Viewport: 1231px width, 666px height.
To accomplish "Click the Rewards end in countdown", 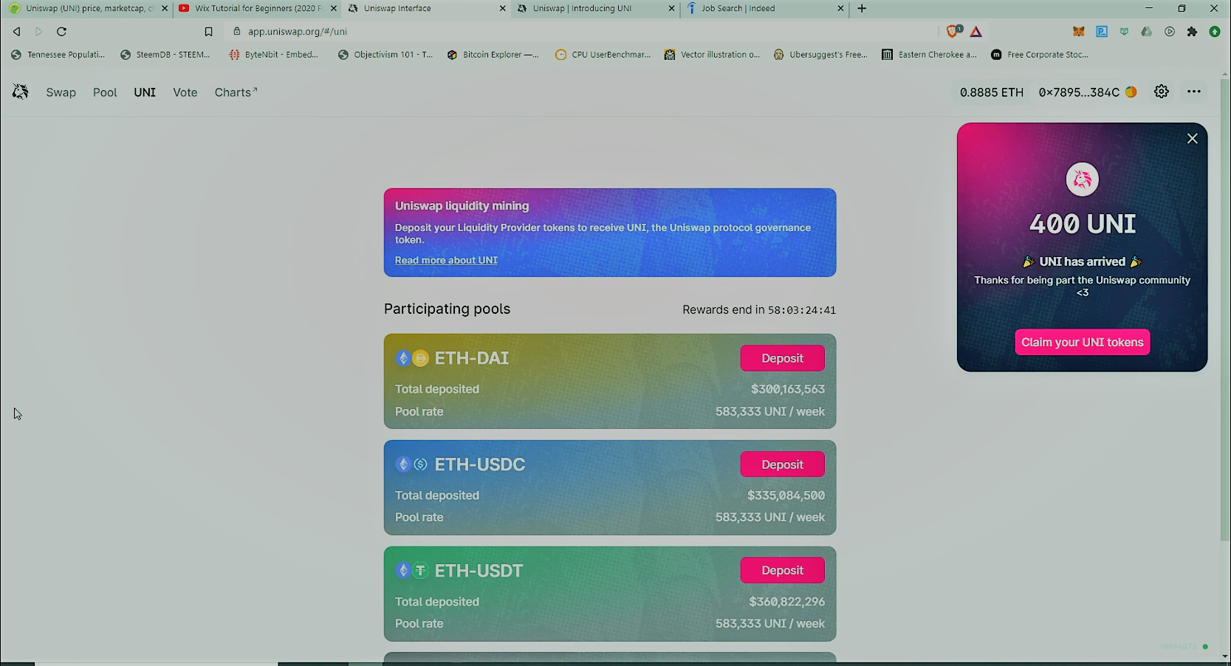I will click(x=759, y=310).
